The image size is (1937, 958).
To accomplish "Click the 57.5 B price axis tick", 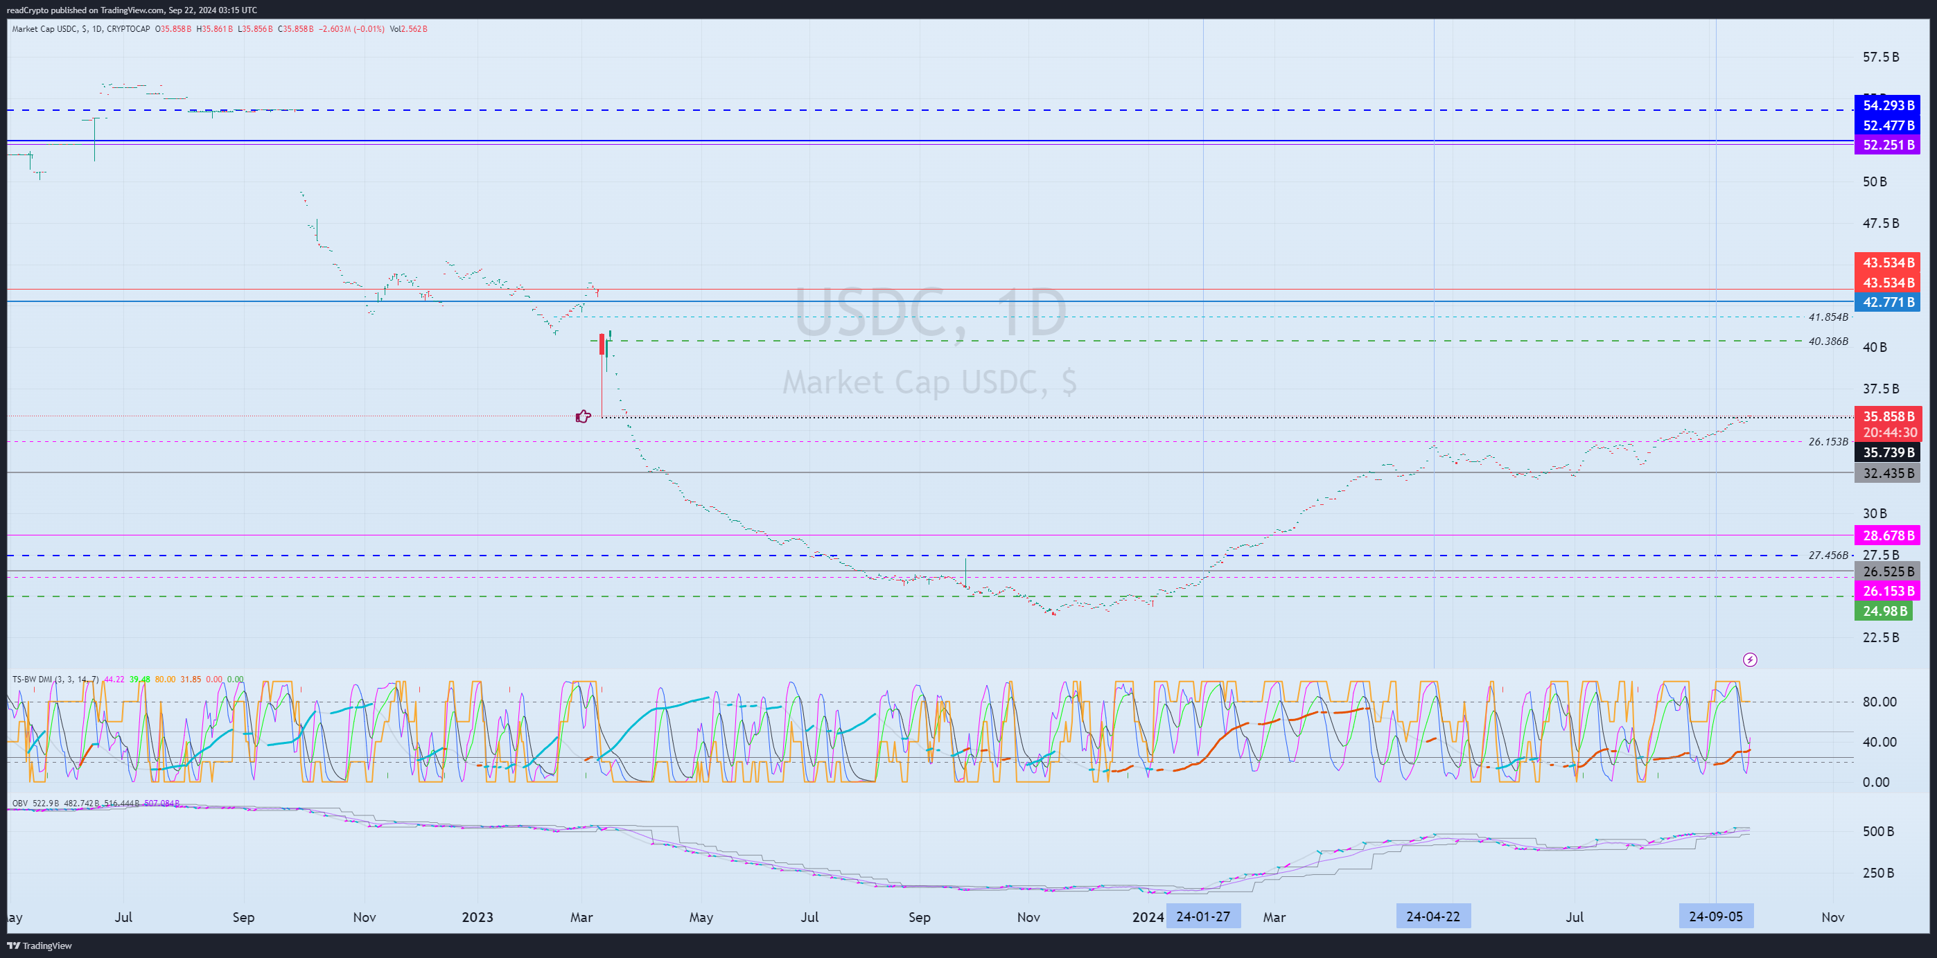I will point(1880,57).
